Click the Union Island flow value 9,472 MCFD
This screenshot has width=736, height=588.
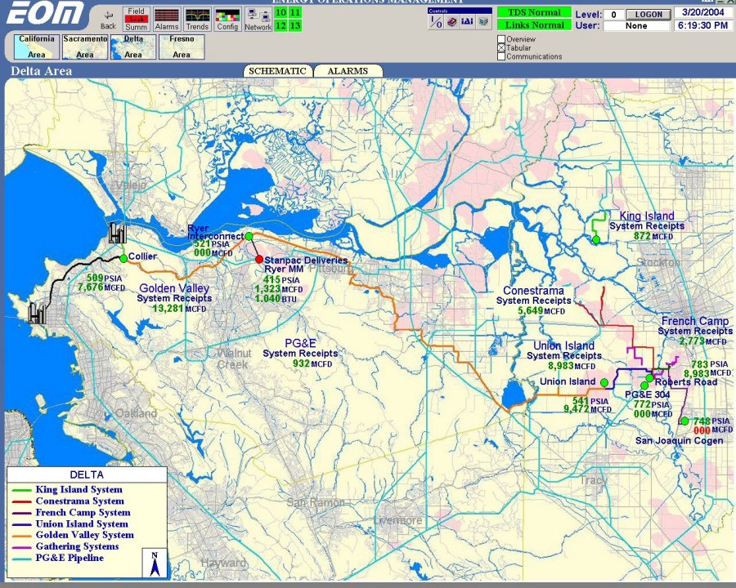point(588,409)
